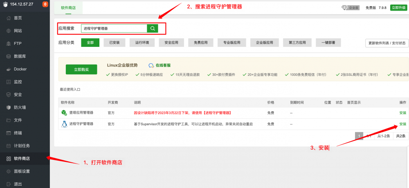Switch to the 软件商店 top tab
The image size is (409, 188).
68,8
